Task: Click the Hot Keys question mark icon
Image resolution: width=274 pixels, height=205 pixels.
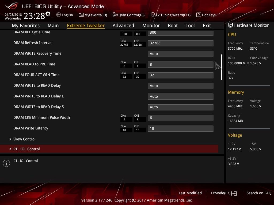Action: point(199,15)
